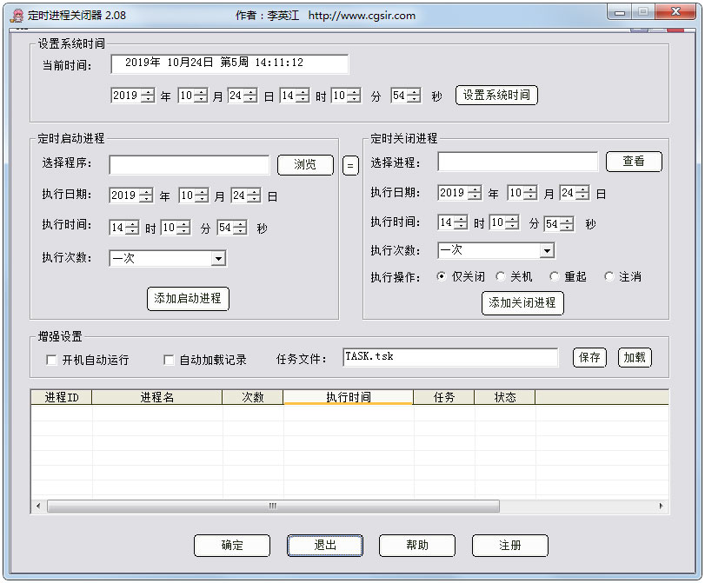Focus the 选择程序 input field

pos(190,165)
